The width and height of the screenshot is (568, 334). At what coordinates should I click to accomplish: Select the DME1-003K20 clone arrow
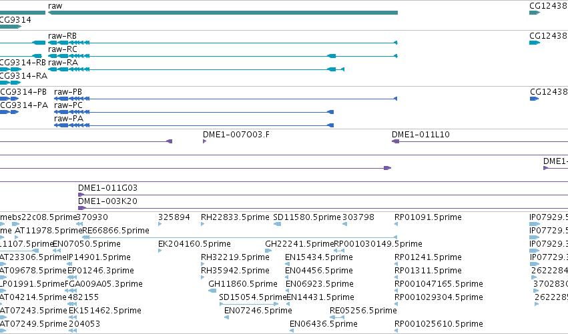pos(82,208)
